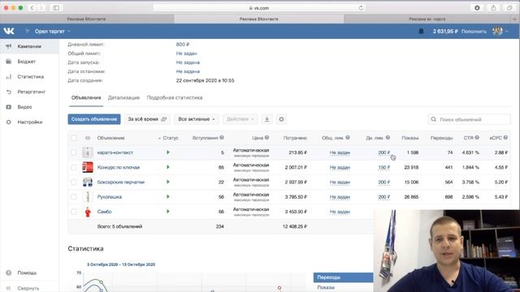This screenshot has width=520, height=292.
Task: Open the Настройки sidebar section
Action: (29, 122)
